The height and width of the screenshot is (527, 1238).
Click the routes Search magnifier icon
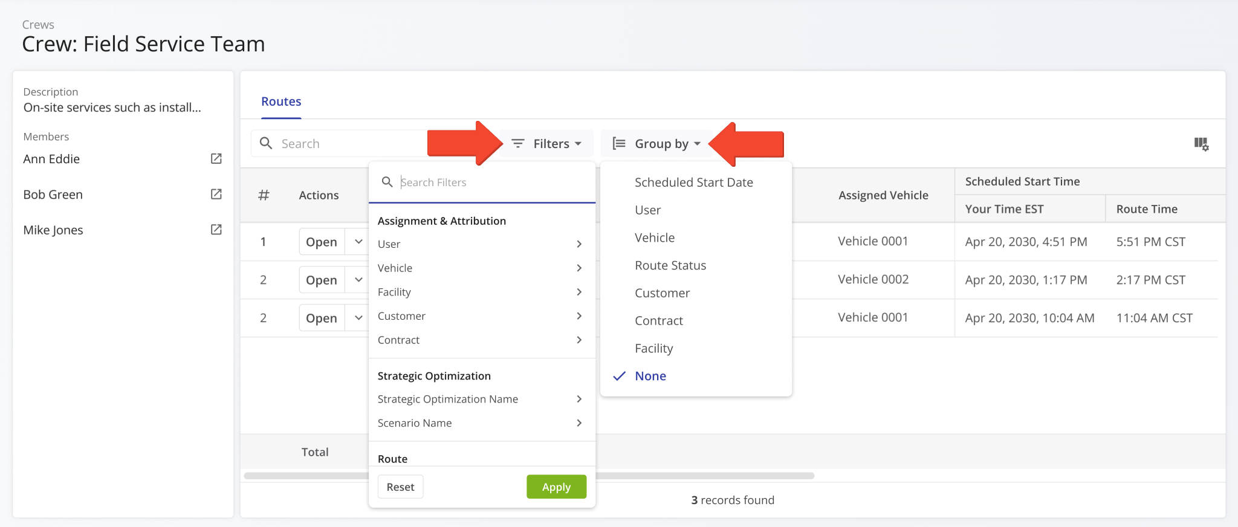266,144
